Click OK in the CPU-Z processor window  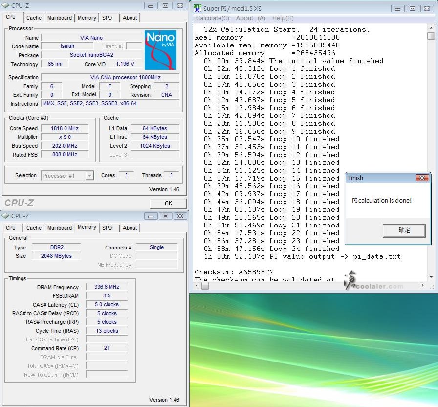click(168, 203)
